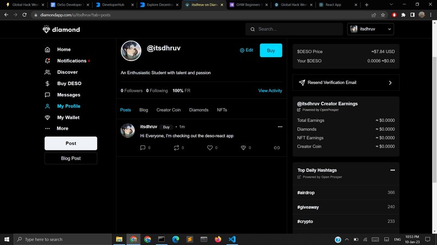Click the browser reload button

[x=24, y=15]
